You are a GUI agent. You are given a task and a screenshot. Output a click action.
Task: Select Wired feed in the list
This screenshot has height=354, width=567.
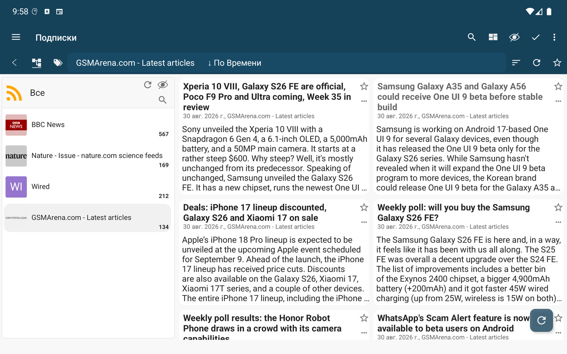pos(87,187)
